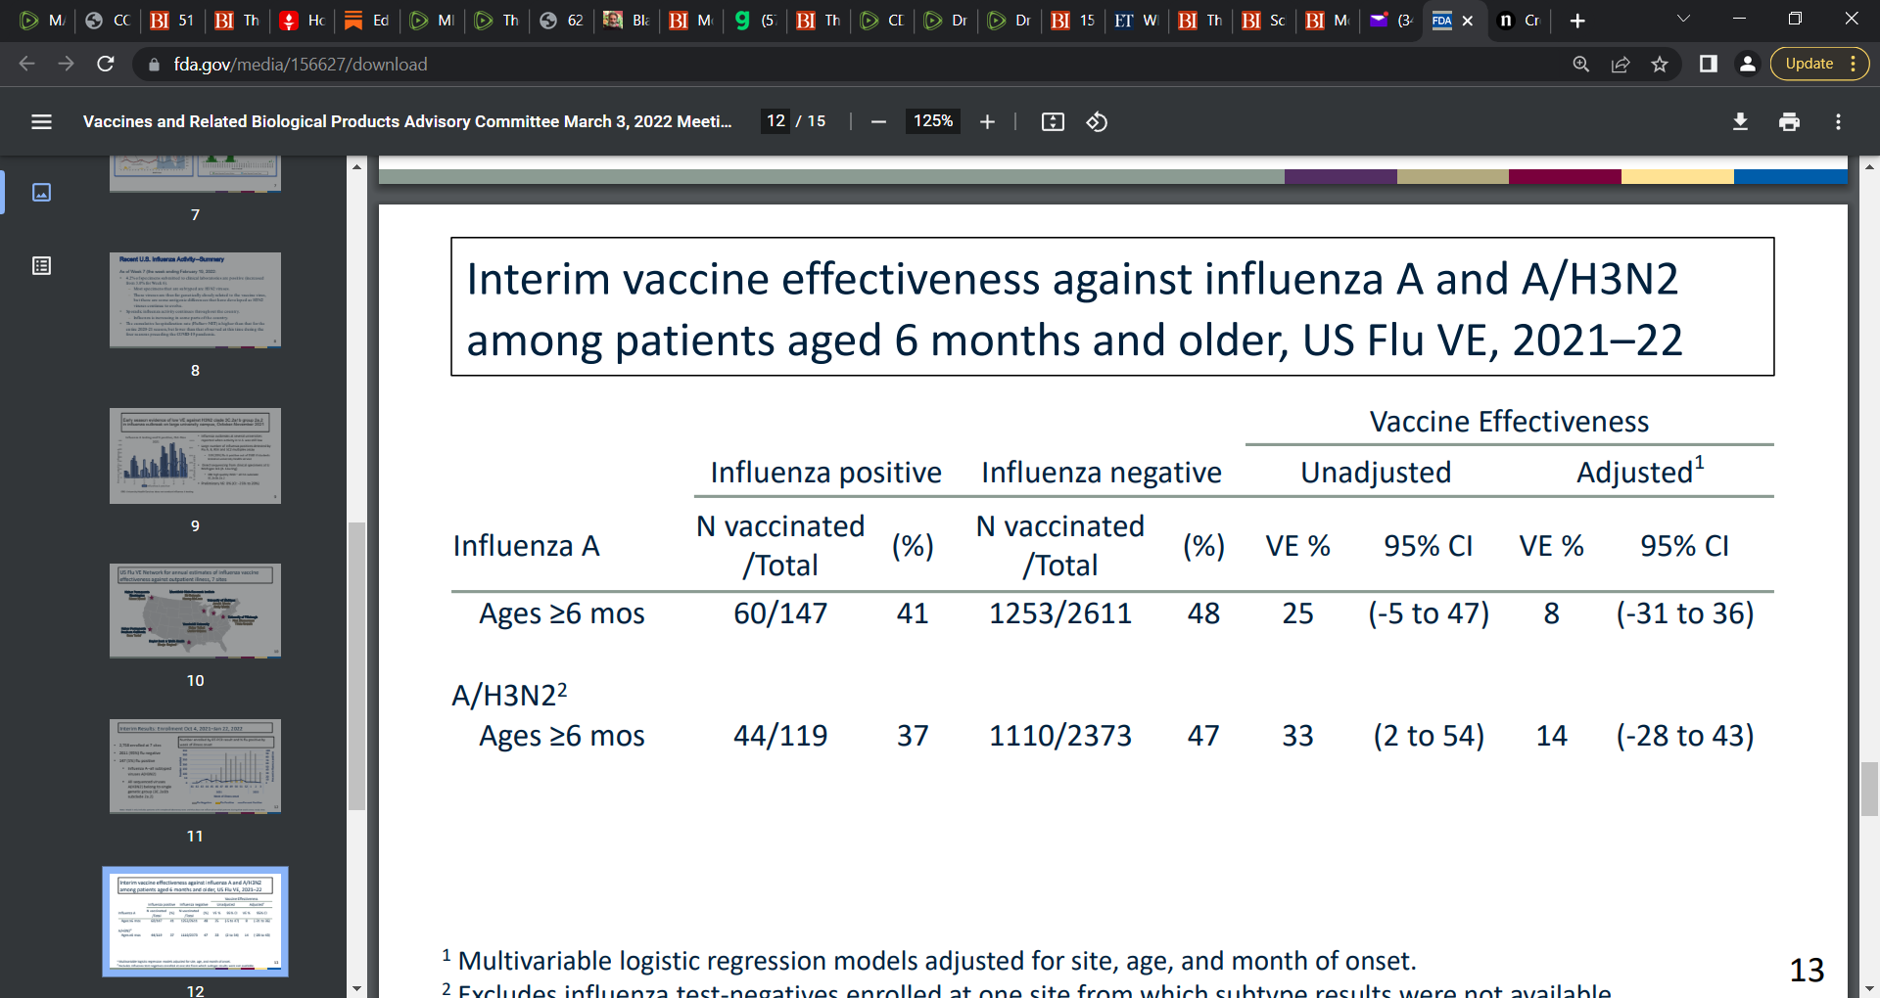Zoom in with the plus button

coord(987,121)
